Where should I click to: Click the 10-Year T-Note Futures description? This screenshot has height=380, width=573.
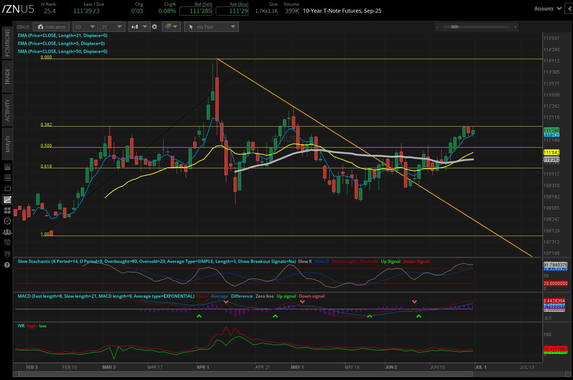(342, 11)
